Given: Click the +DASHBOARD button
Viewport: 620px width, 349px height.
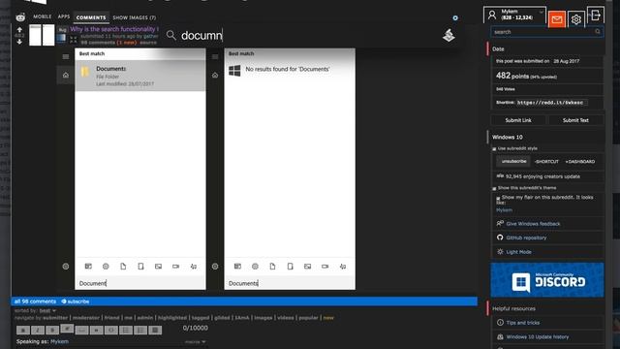Looking at the screenshot, I should 580,162.
